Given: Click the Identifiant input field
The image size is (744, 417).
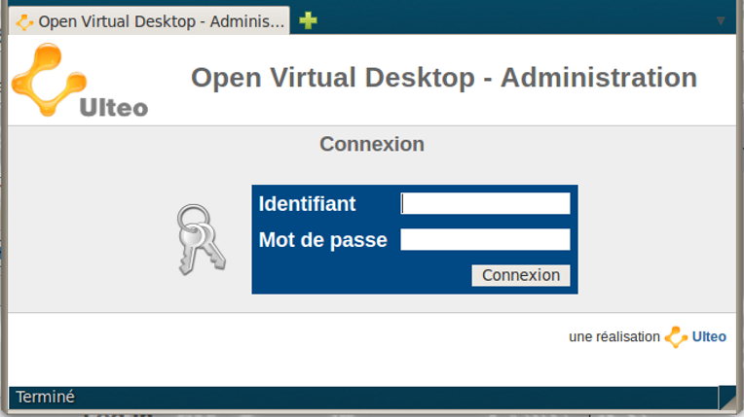Looking at the screenshot, I should [x=485, y=203].
